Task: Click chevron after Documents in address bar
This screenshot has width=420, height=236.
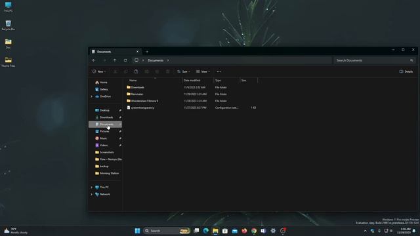Action: coord(168,60)
